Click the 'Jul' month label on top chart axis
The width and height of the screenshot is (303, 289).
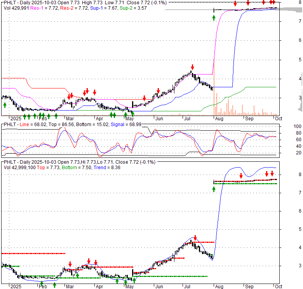tap(187, 119)
